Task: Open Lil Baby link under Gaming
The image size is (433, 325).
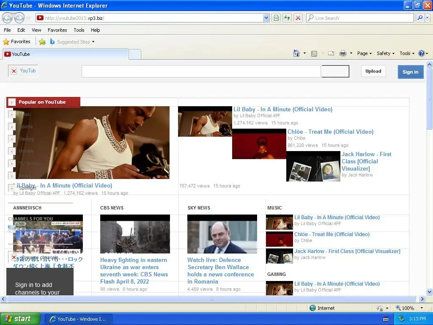Action: click(x=337, y=284)
